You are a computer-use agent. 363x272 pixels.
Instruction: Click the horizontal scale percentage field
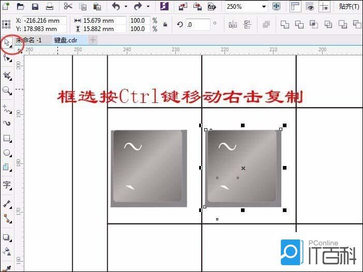[140, 20]
